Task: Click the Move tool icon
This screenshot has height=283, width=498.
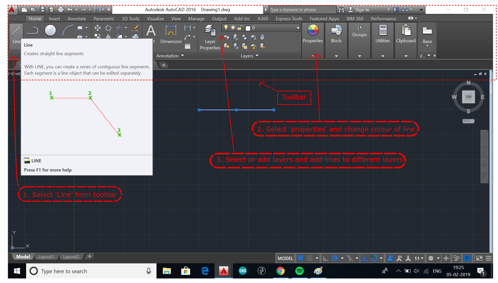Action: click(98, 28)
